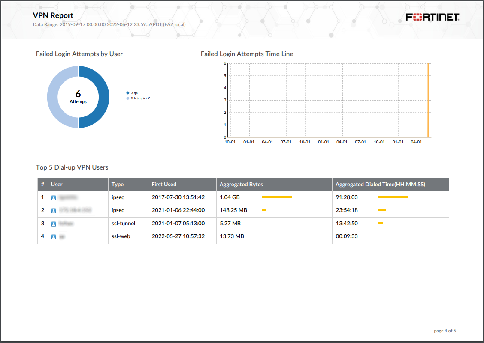Image resolution: width=484 pixels, height=343 pixels.
Task: Click the Data Range subtitle text
Action: [109, 24]
